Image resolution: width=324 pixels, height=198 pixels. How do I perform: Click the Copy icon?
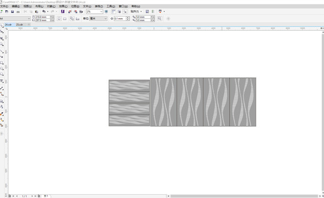tap(31, 12)
